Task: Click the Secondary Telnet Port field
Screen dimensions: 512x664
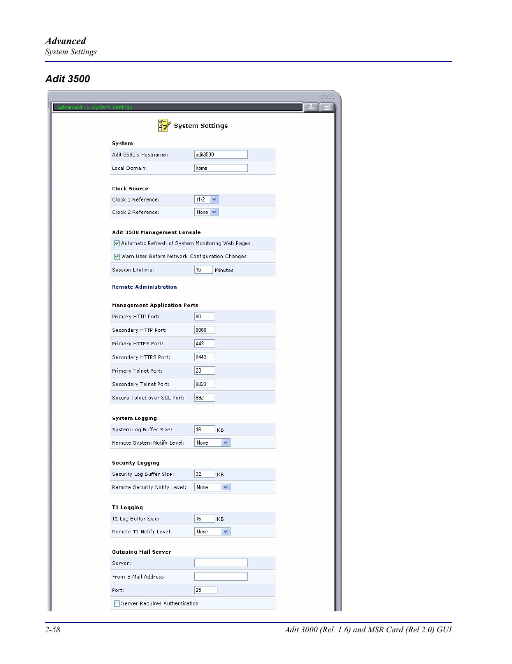Action: pos(204,384)
